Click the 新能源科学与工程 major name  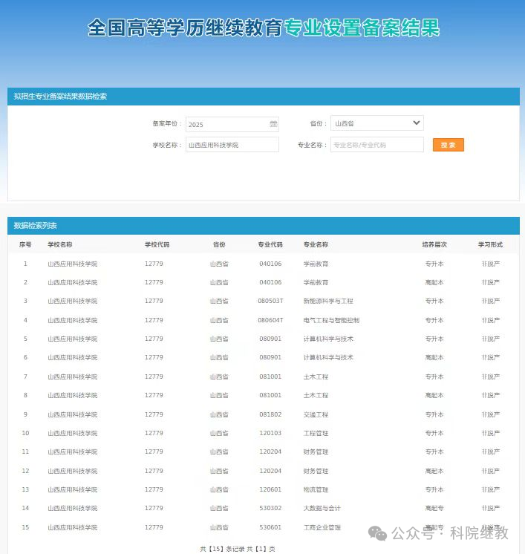coord(328,302)
